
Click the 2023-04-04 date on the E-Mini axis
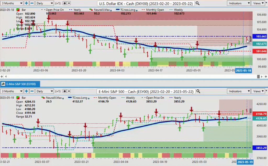point(121,162)
